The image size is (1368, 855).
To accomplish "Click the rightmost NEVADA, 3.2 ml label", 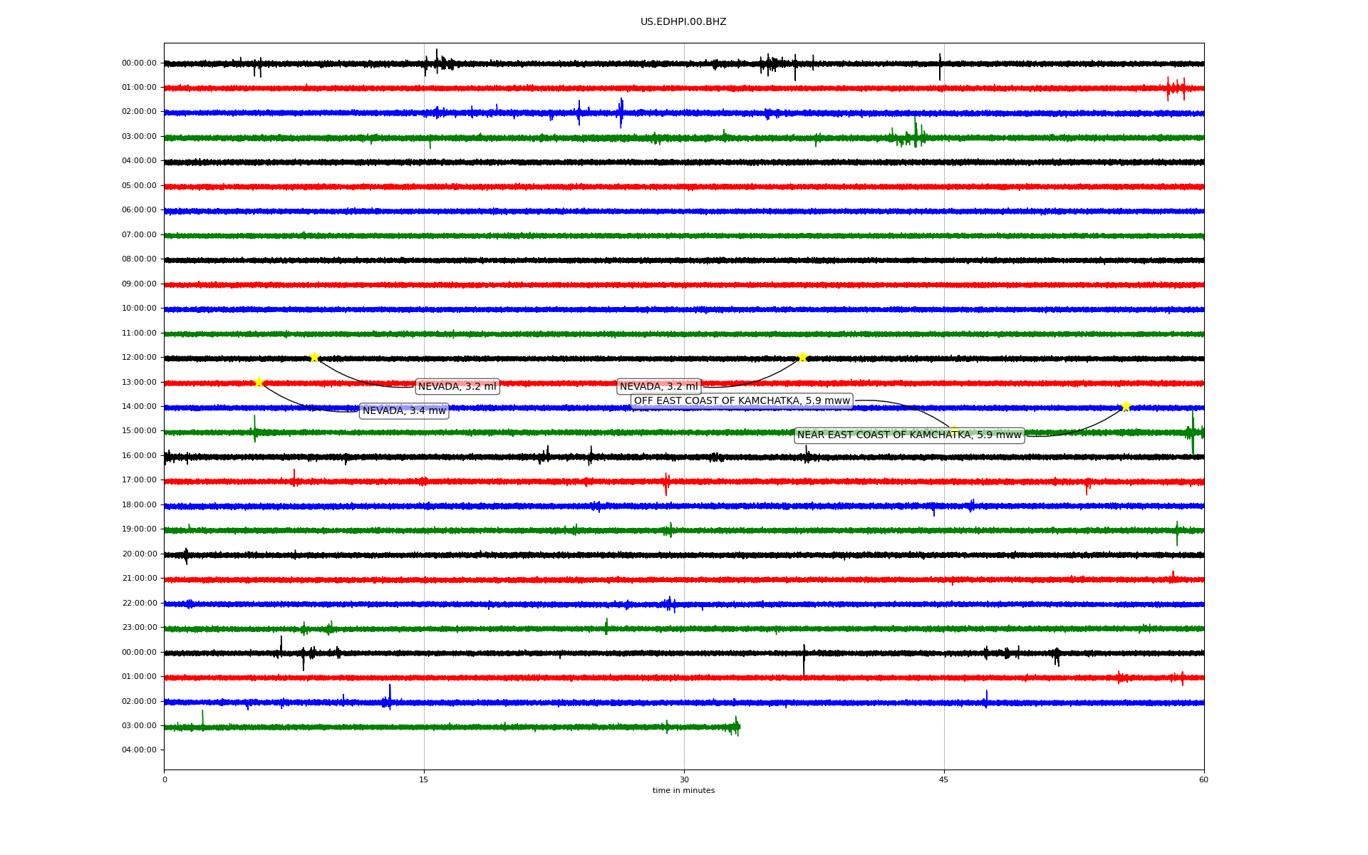I will point(658,386).
